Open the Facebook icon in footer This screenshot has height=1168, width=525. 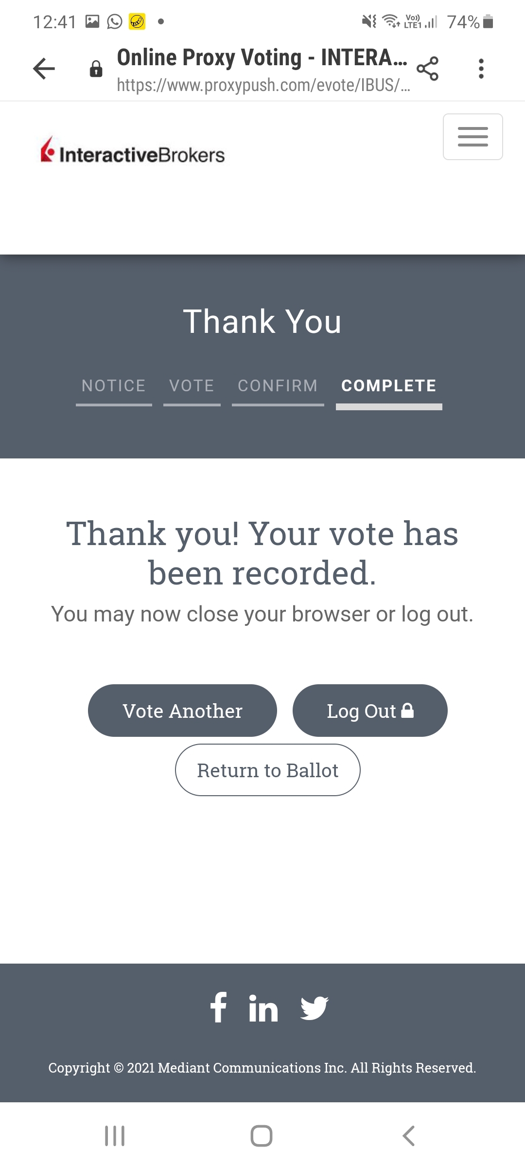tap(218, 1008)
